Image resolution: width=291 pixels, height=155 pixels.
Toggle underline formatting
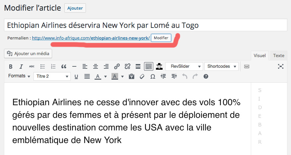76,77
